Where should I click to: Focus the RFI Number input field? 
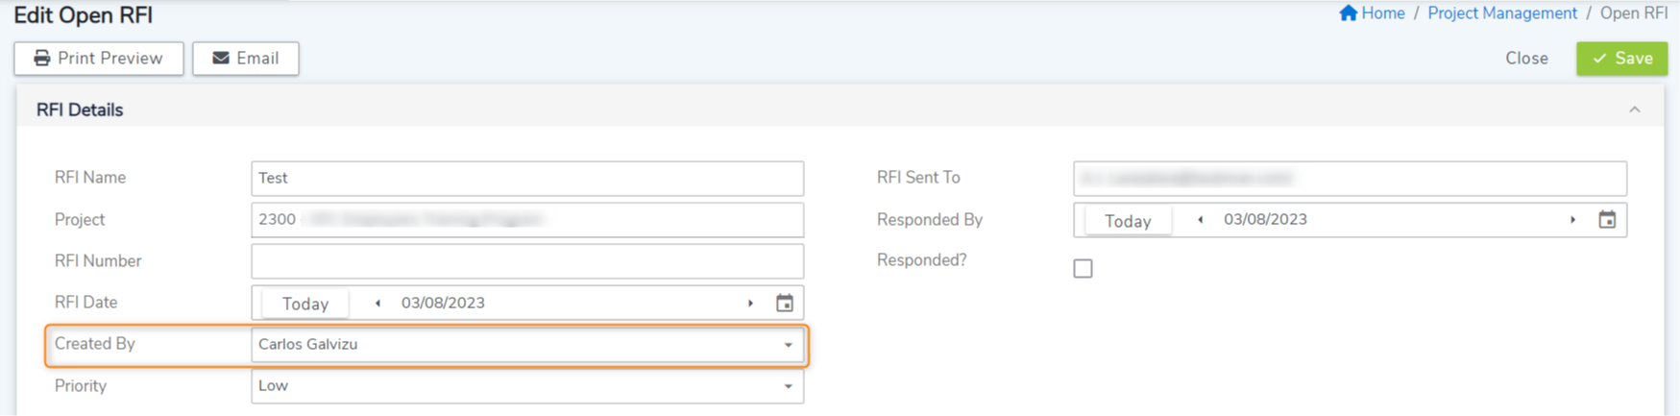pos(527,261)
